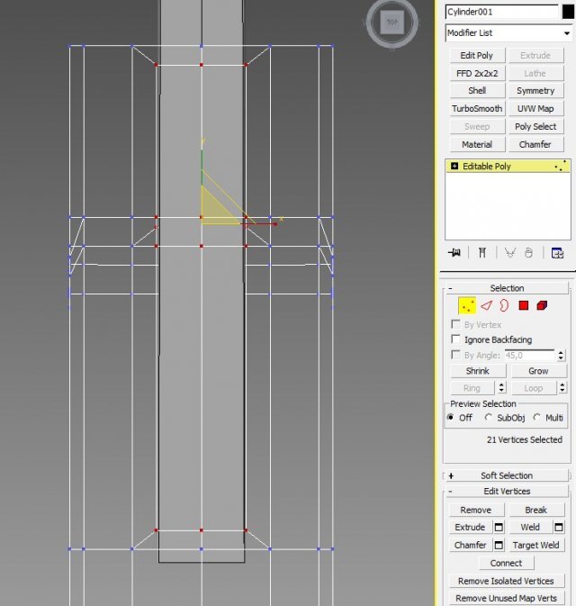The image size is (576, 606).
Task: Click the Pin Stack icon
Action: (455, 253)
